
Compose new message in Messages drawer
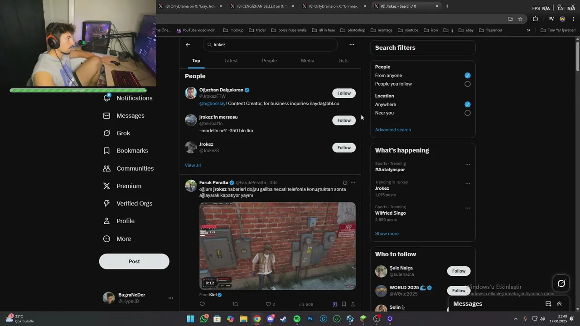pos(548,304)
